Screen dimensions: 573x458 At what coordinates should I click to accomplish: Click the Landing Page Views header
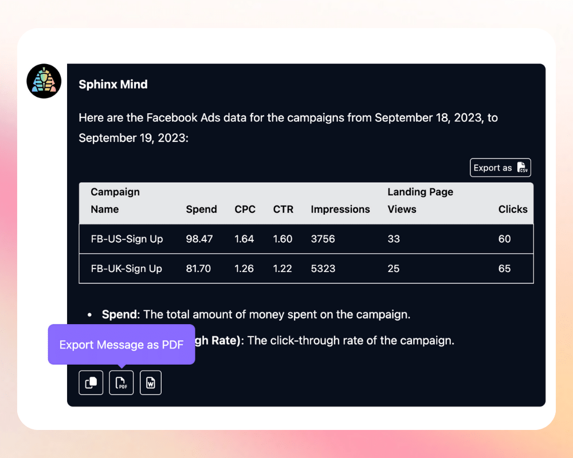tap(420, 200)
